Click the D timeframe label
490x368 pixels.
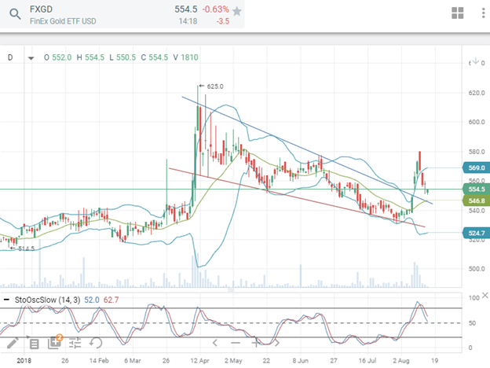pyautogui.click(x=10, y=57)
